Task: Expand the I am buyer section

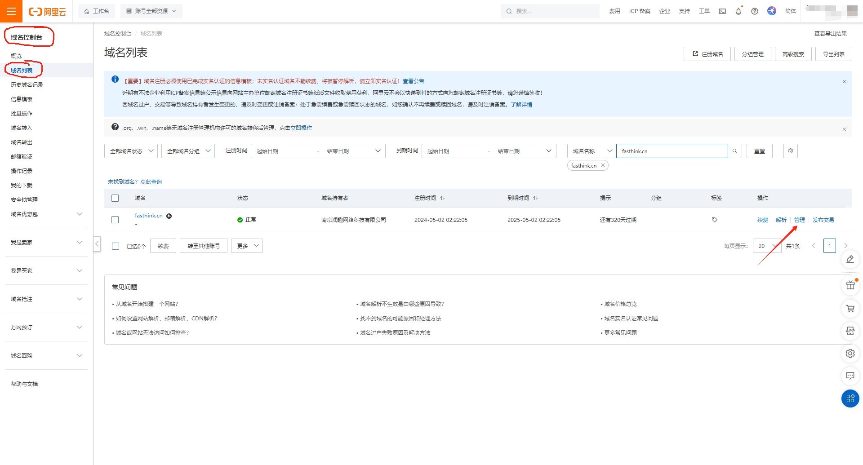Action: 46,271
